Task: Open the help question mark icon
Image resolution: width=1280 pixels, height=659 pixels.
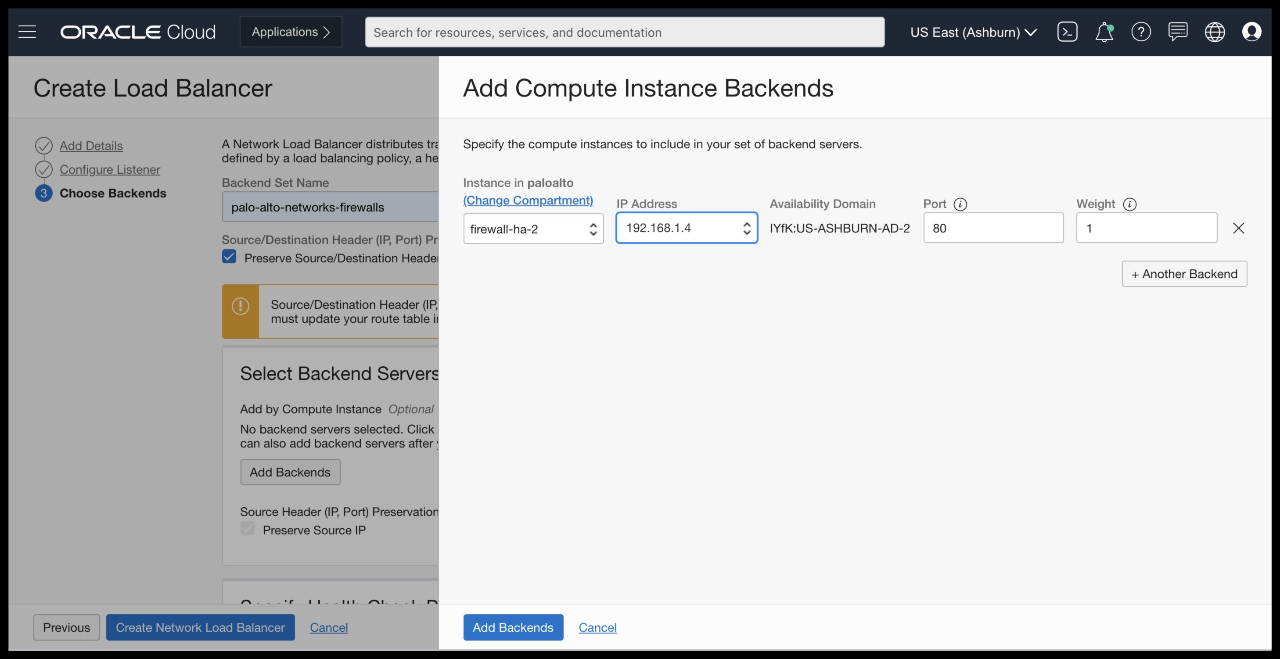Action: pyautogui.click(x=1141, y=31)
